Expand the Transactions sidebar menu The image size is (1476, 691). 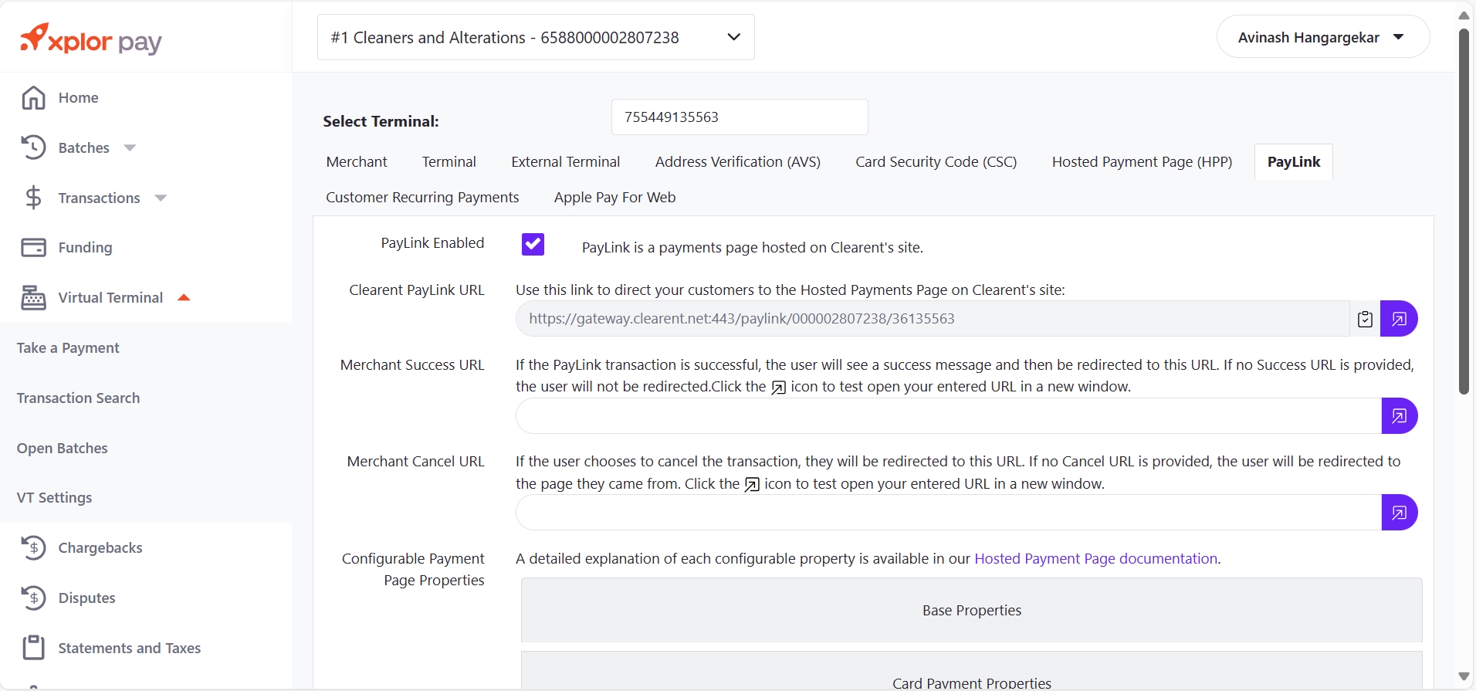(x=161, y=198)
